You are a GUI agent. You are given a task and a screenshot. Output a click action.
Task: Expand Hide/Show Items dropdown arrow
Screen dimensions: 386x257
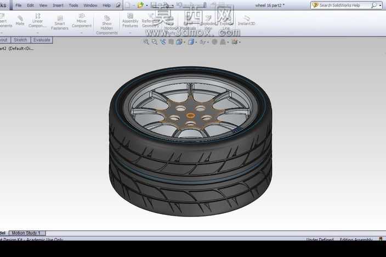tap(208, 42)
